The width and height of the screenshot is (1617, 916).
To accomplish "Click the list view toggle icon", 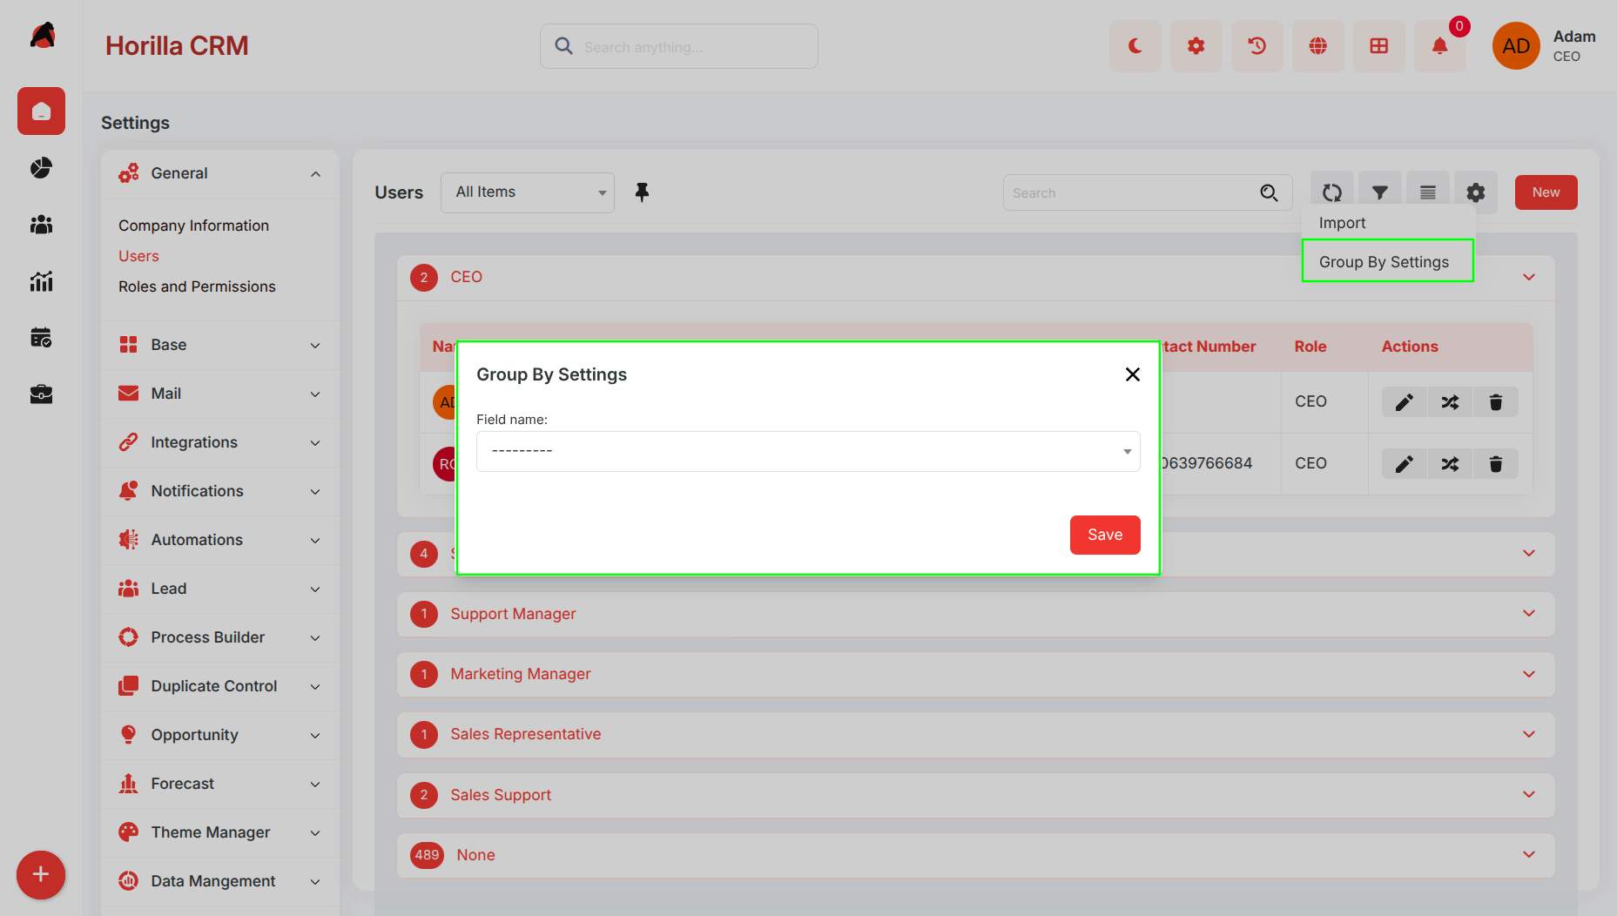I will pos(1427,192).
